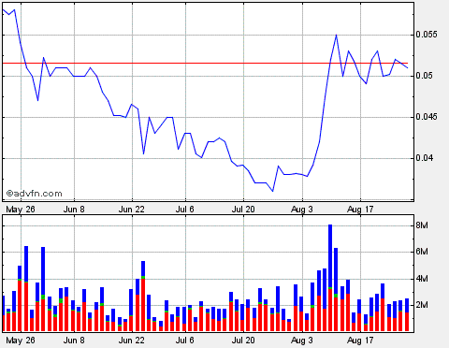Select Jul 20 date under price chart

point(243,210)
